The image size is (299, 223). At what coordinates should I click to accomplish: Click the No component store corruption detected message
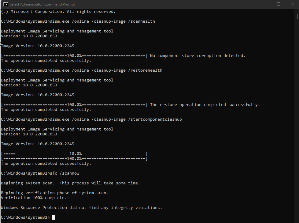197,55
